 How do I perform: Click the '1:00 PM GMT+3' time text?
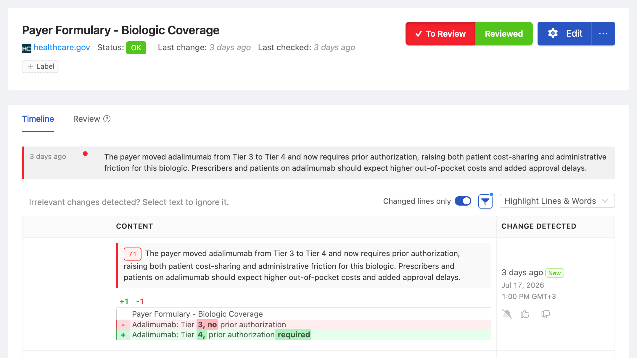click(529, 297)
